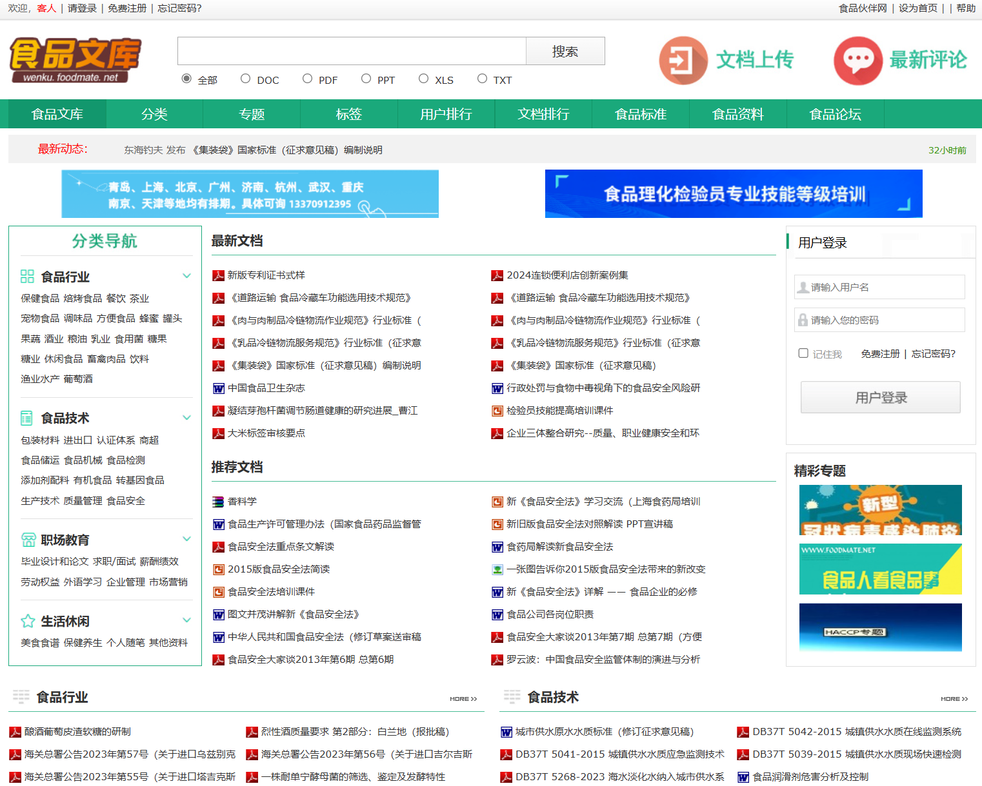Image resolution: width=982 pixels, height=786 pixels.
Task: Open MORE link for 食品技术 section
Action: click(954, 699)
